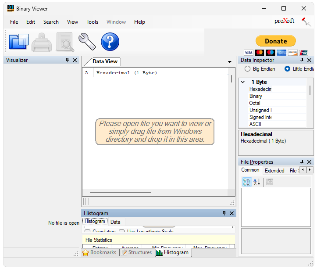The image size is (317, 269).
Task: Click the Binary Viewer app title icon
Action: click(11, 8)
